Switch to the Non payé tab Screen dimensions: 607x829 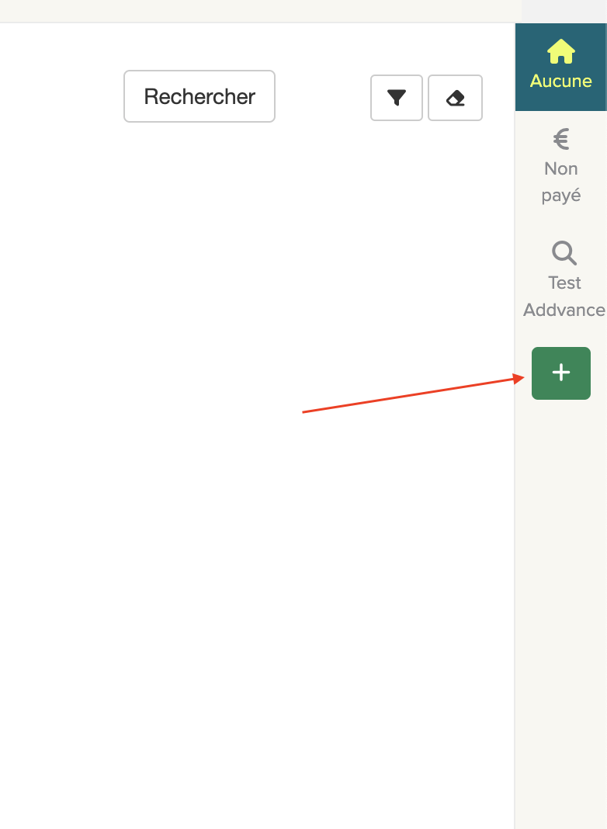(561, 167)
